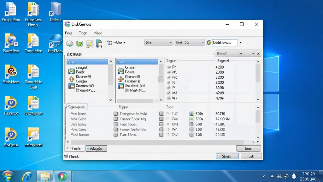Select the Comen item icon in left list
This screenshot has height=182, width=323.
(x=72, y=86)
